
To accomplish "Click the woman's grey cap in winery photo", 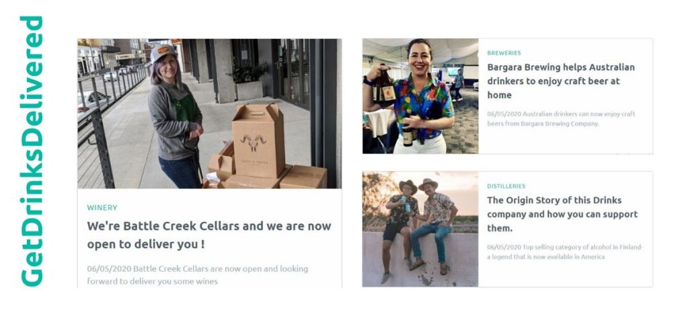I will [163, 52].
